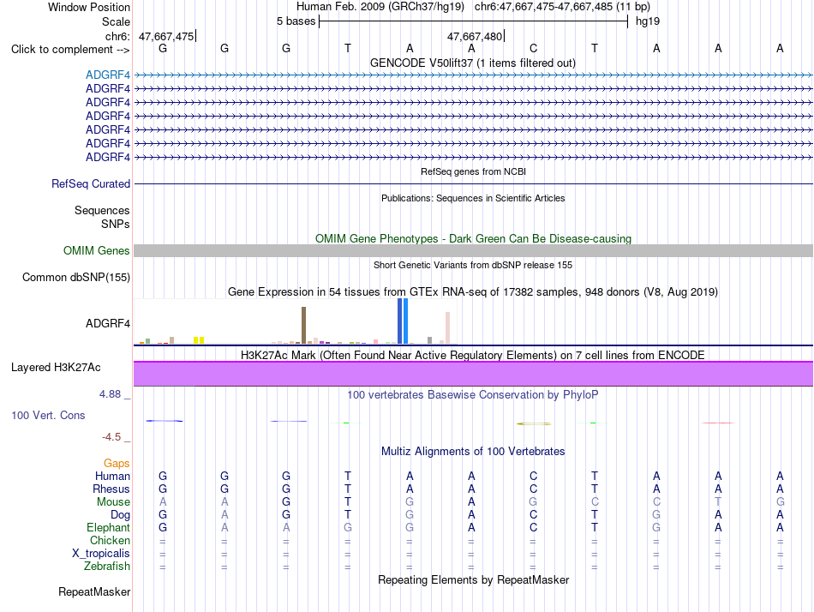The height and width of the screenshot is (612, 814).
Task: Open the 100 Vert. Cons track label
Action: (x=48, y=415)
